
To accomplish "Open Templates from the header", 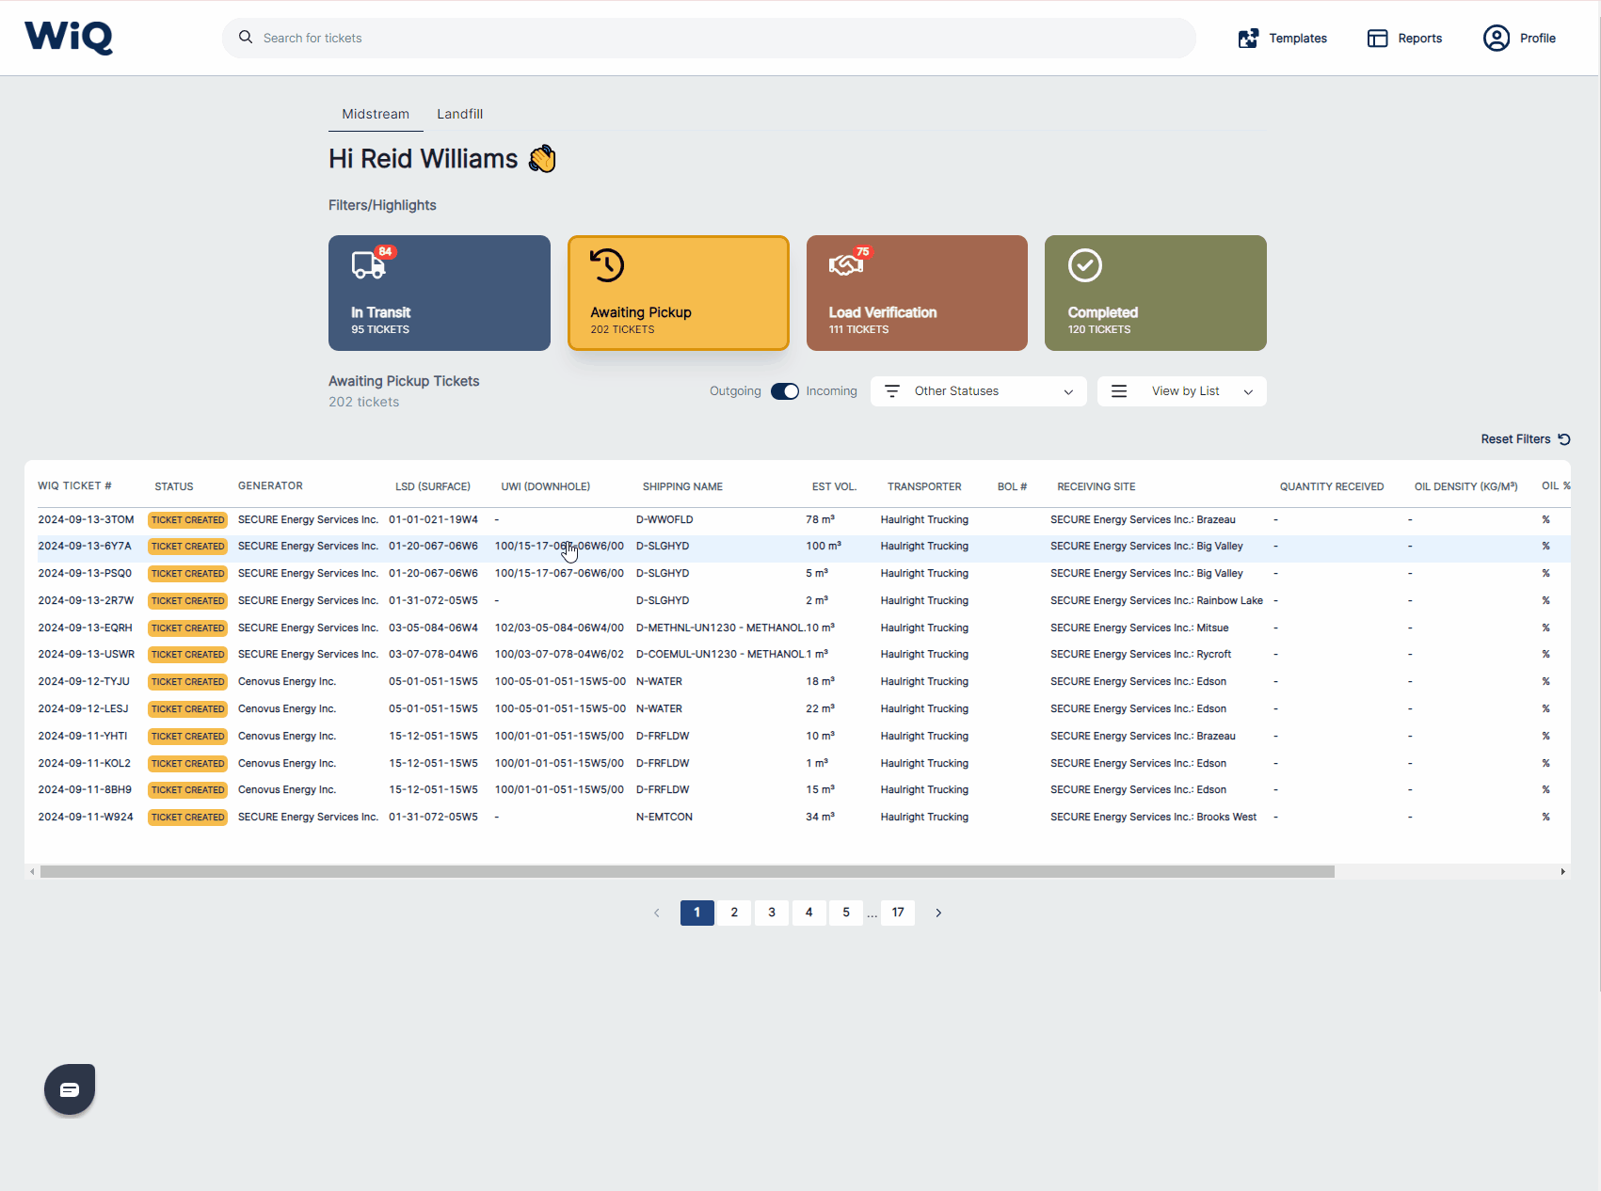I will click(1282, 39).
